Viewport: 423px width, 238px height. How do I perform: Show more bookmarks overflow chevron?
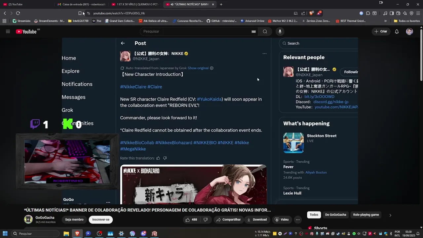pyautogui.click(x=385, y=21)
